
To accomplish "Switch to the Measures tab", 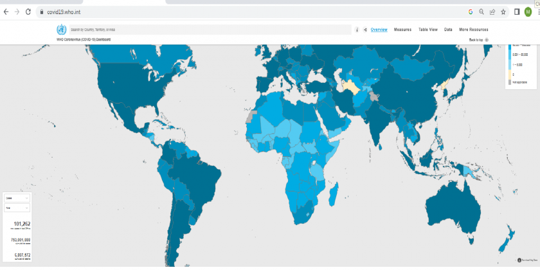I will point(402,30).
